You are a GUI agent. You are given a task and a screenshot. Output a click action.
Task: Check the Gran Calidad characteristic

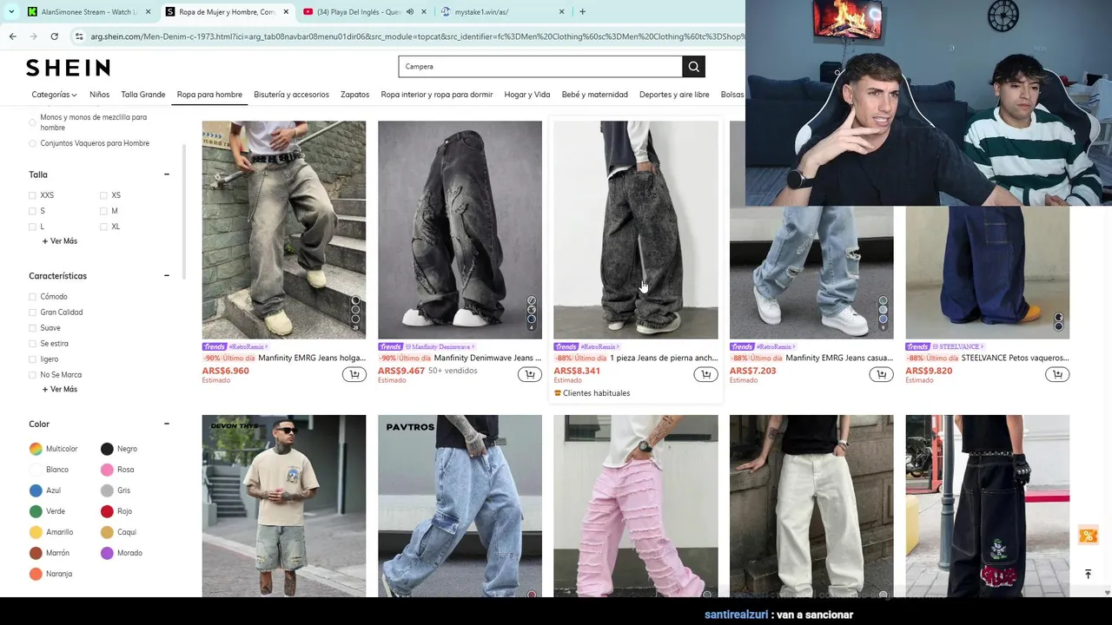(33, 312)
